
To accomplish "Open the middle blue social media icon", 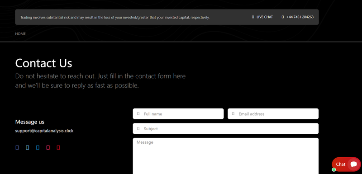I will [x=38, y=147].
